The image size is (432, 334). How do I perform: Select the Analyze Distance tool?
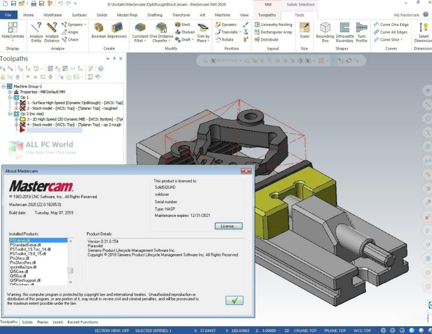point(52,32)
